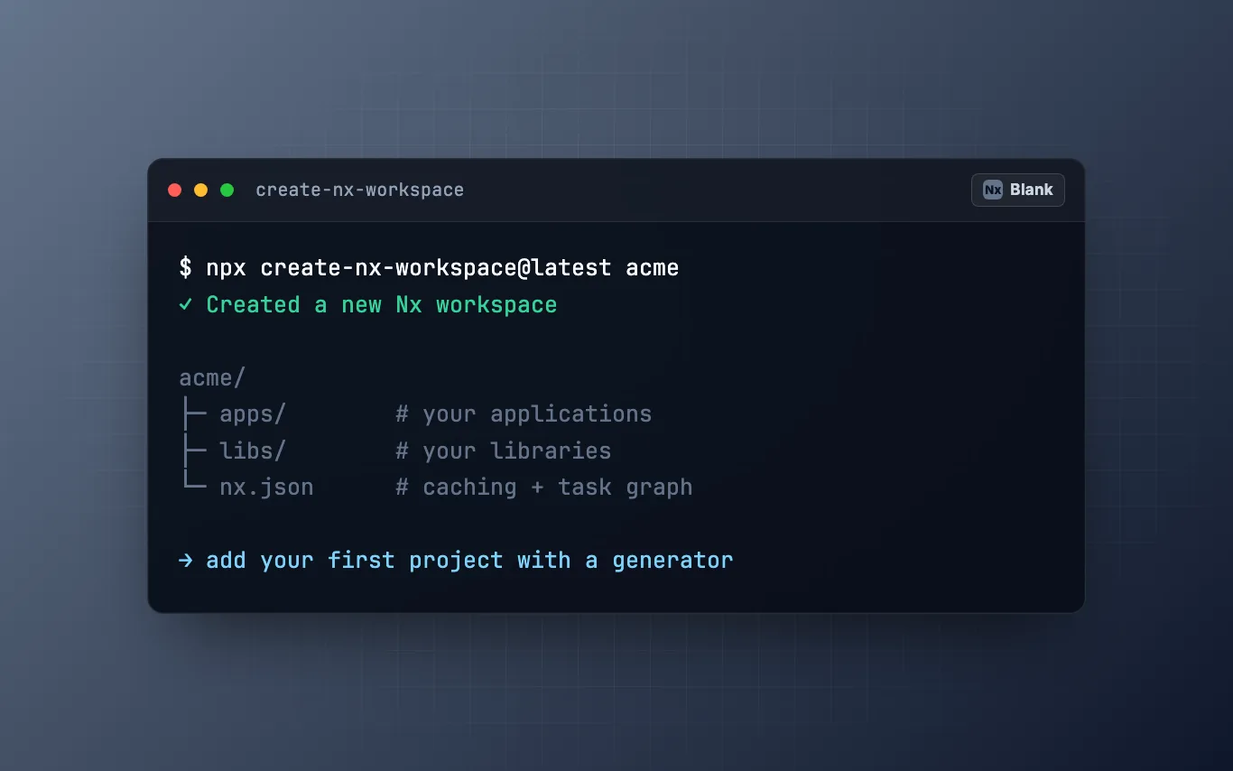Click the Nx logo in the Blank badge

993,190
